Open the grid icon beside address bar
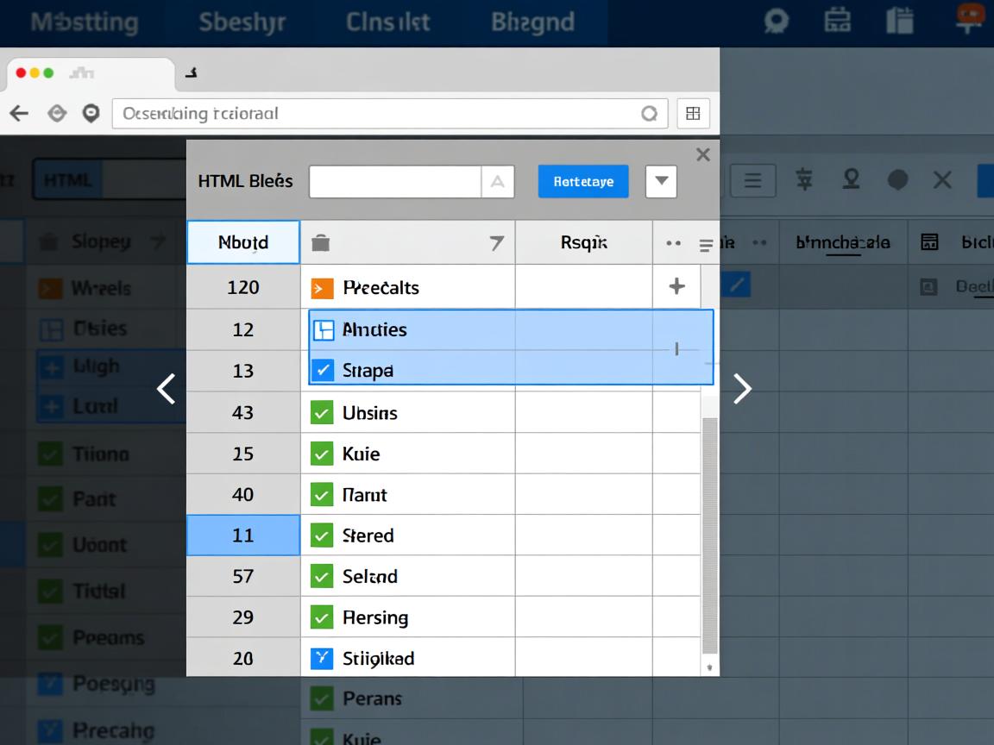The height and width of the screenshot is (745, 994). coord(692,113)
